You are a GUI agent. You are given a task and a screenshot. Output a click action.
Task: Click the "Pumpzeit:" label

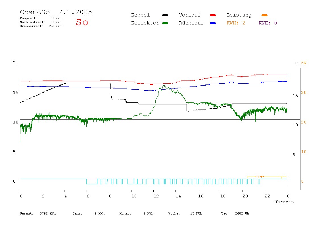pos(29,18)
